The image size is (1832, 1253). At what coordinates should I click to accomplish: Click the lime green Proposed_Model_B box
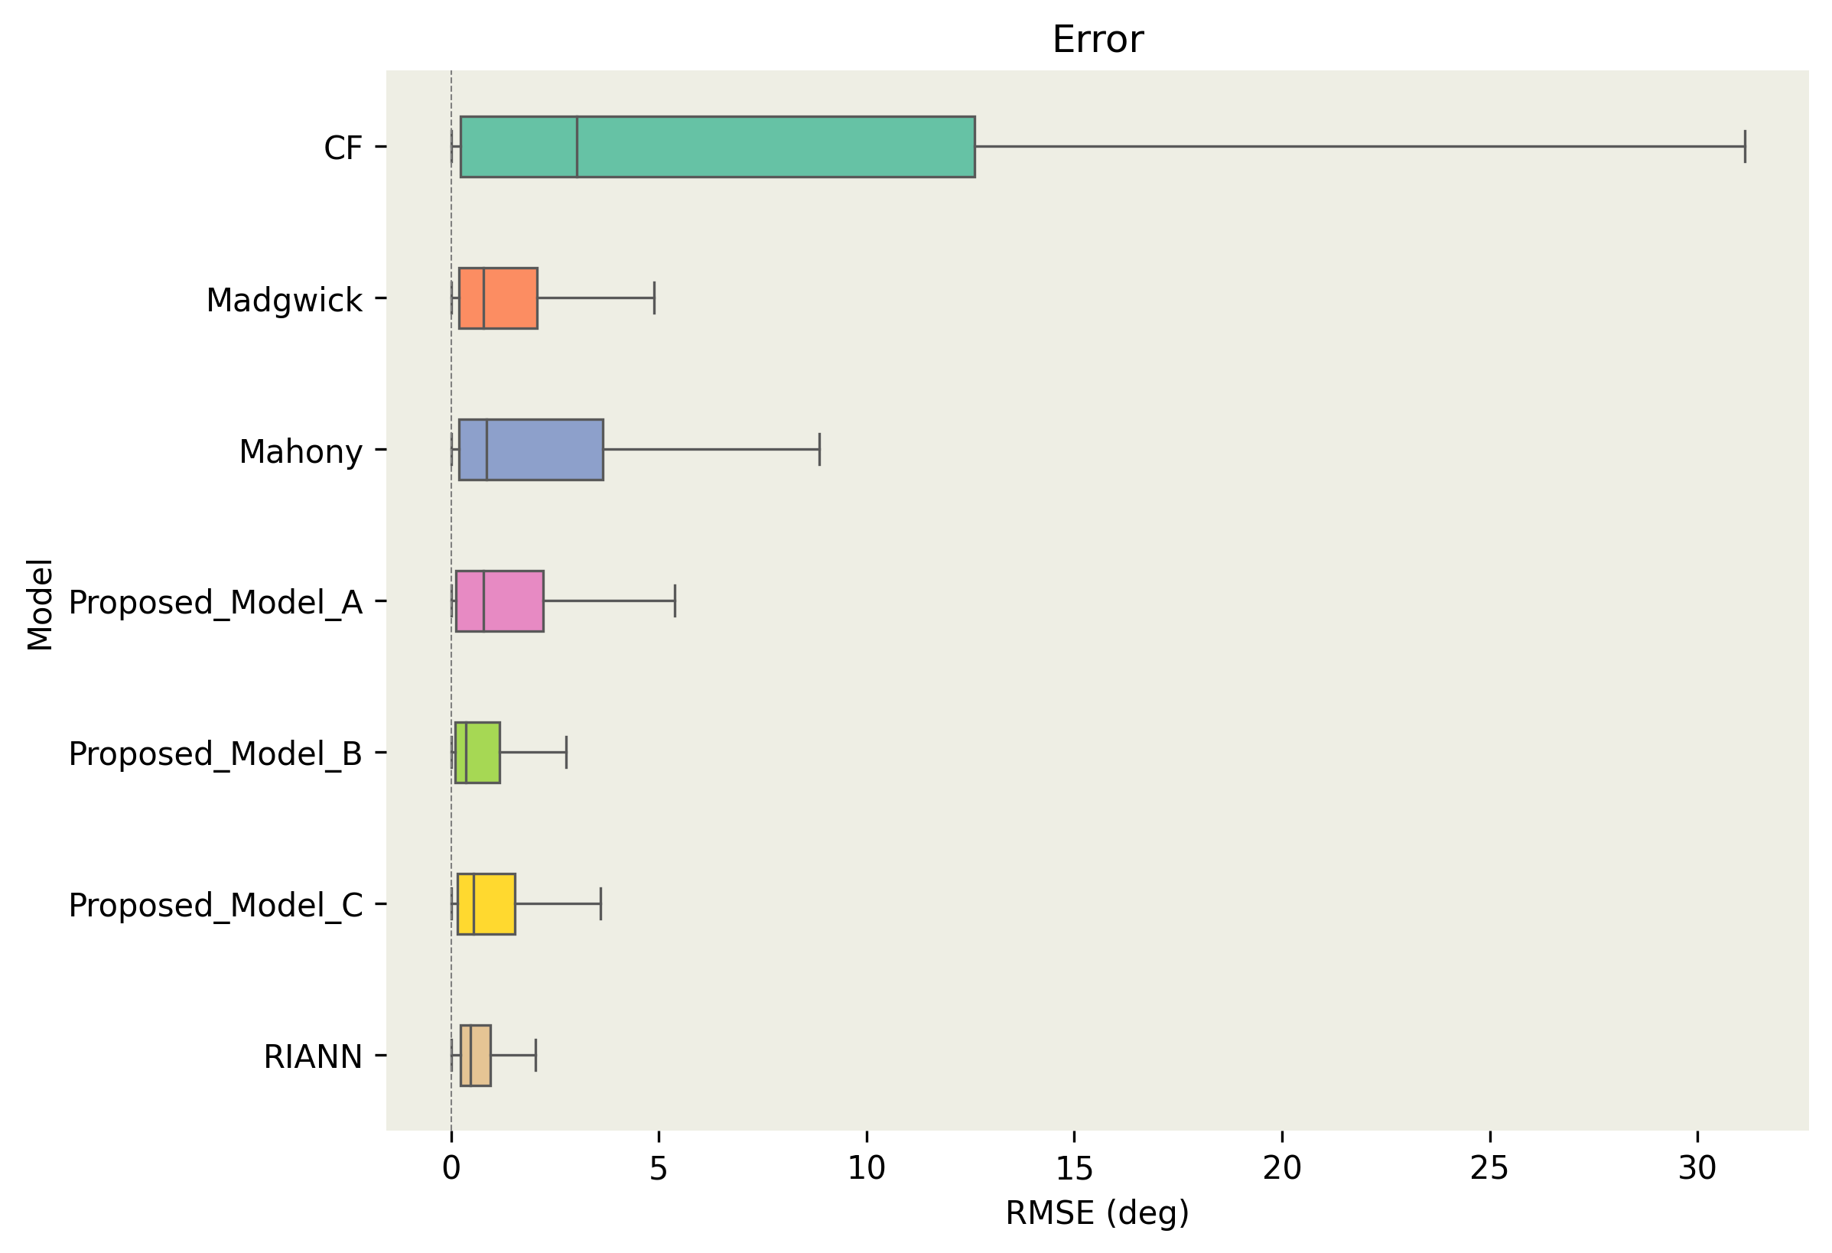483,752
